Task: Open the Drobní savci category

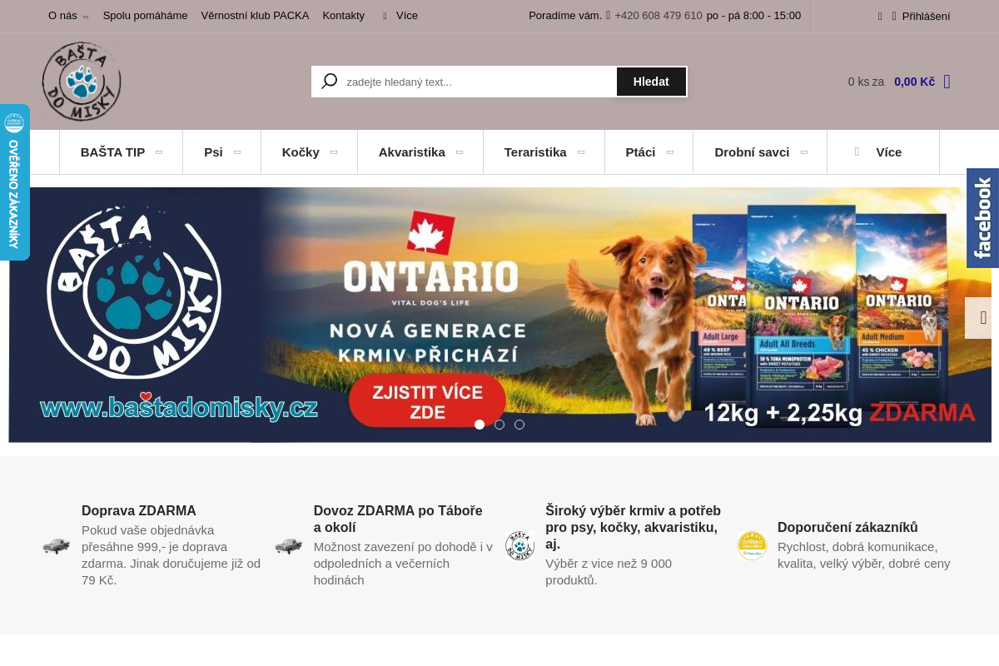Action: pyautogui.click(x=753, y=152)
